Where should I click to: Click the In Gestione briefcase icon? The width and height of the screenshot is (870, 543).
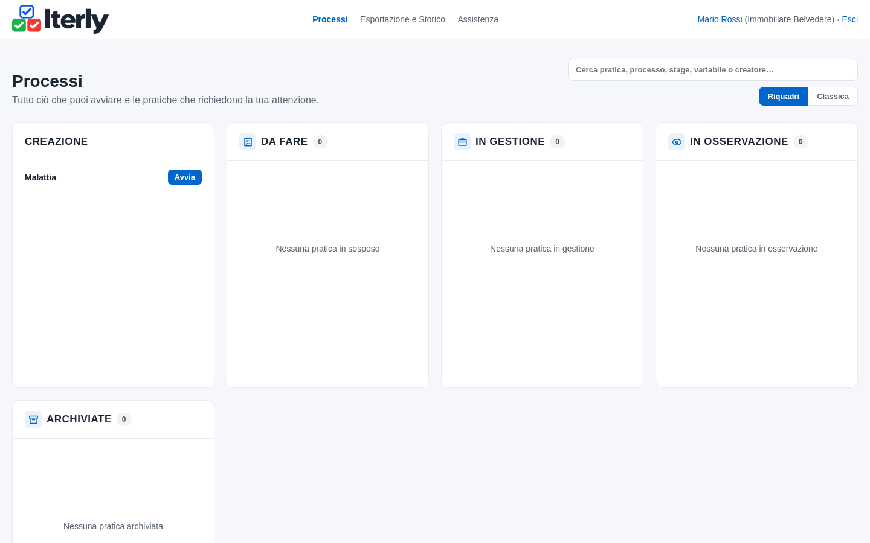462,142
